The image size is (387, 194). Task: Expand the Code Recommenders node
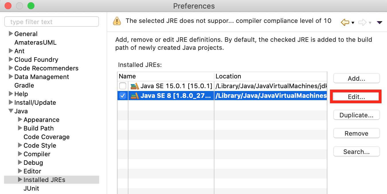[x=11, y=68]
